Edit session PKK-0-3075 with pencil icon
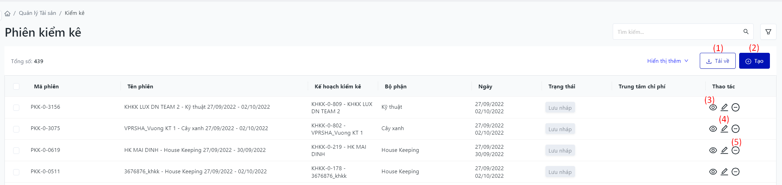Screen dimensions: 782x185 coord(724,129)
